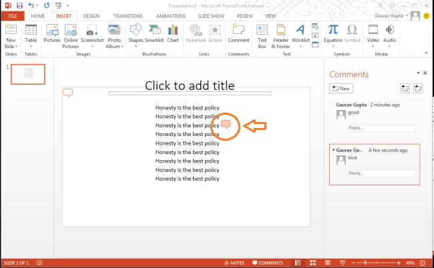Click the Reply field under the 'nice' comment

(x=382, y=173)
